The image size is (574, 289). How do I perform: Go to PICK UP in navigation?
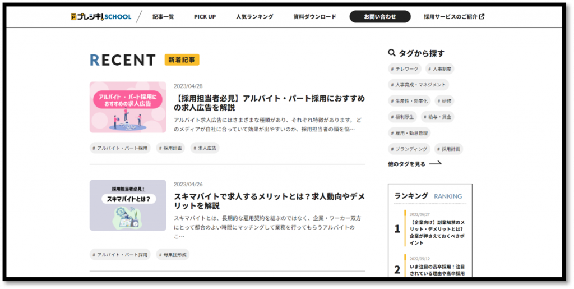(x=205, y=17)
